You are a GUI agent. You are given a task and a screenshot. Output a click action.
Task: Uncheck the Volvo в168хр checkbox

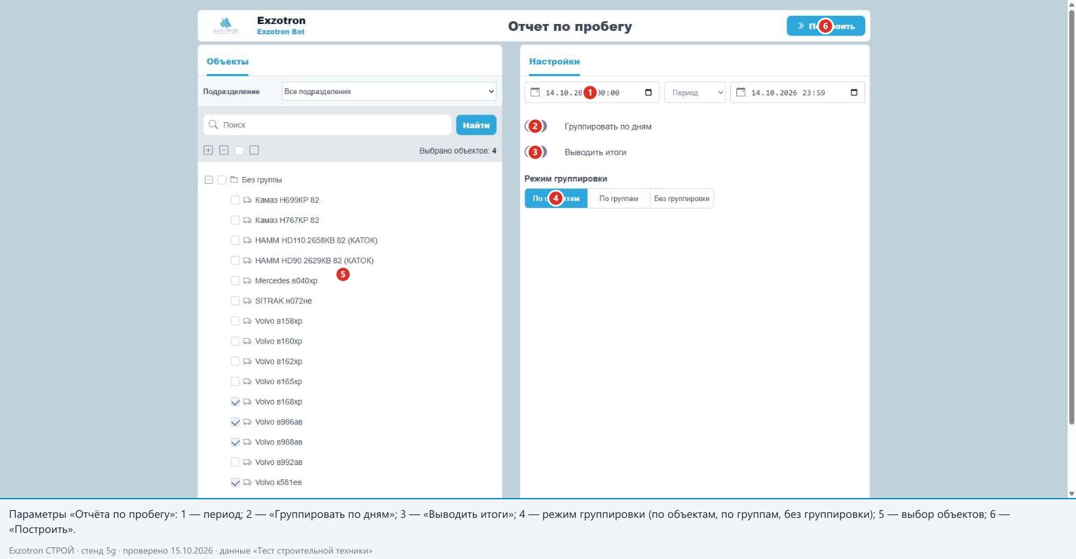click(x=235, y=402)
